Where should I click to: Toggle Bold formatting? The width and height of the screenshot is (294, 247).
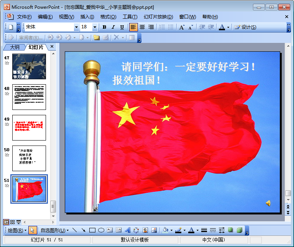[104, 27]
